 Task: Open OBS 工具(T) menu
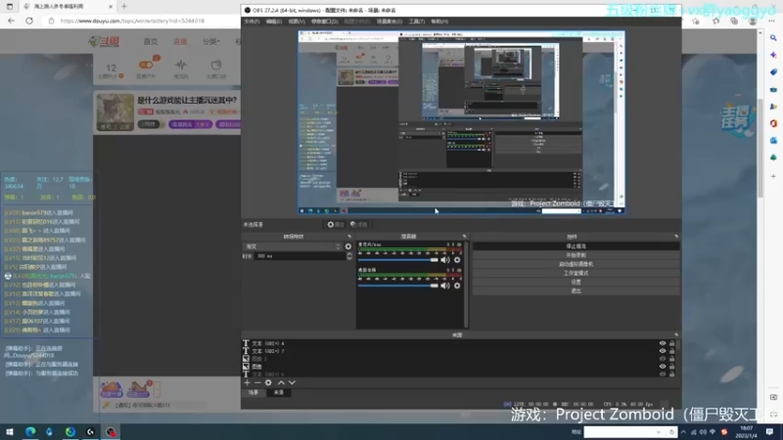[x=417, y=22]
